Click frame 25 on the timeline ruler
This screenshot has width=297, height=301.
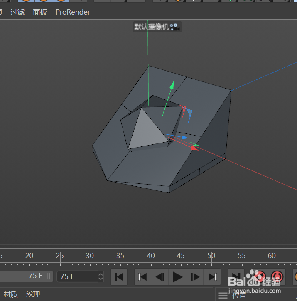[x=60, y=256]
